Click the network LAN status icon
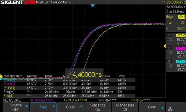Image resolution: width=186 pixels, height=112 pixels. (x=170, y=109)
